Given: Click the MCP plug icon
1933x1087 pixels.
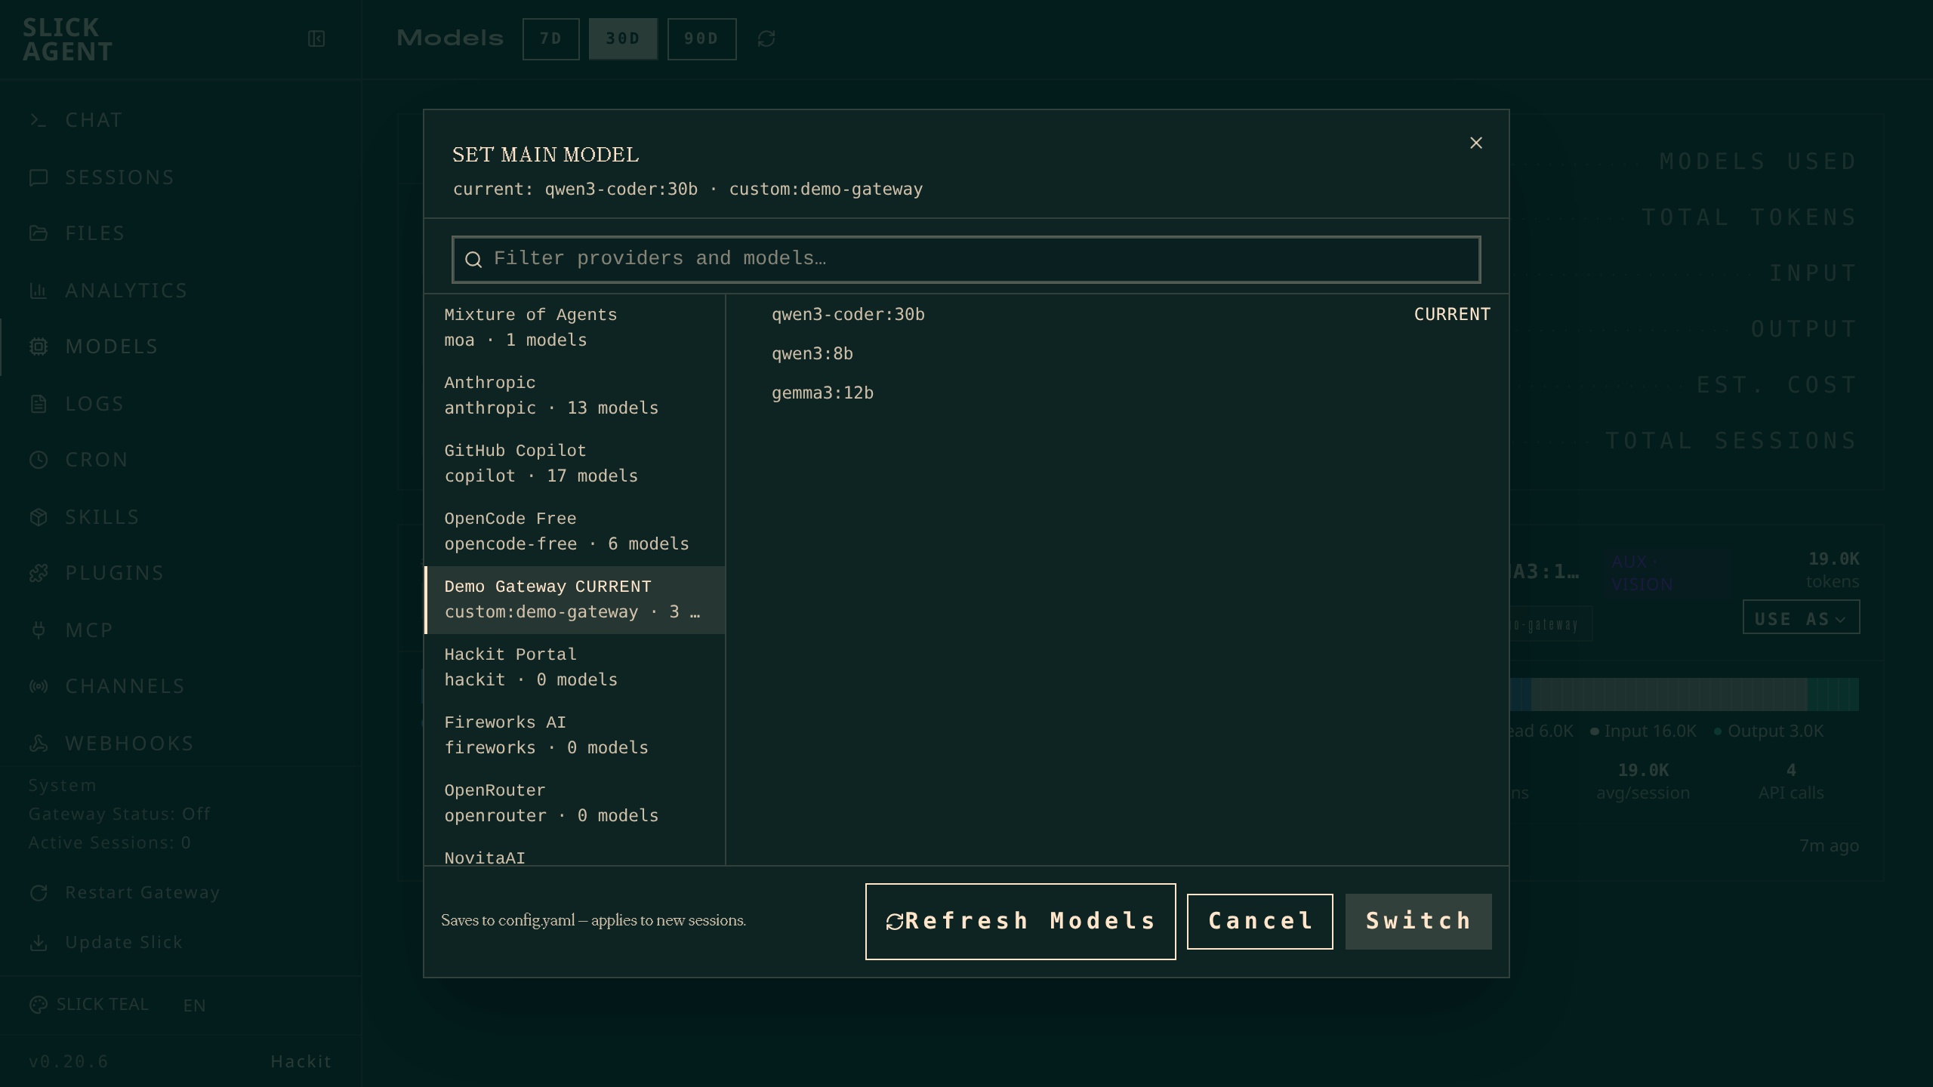Looking at the screenshot, I should 39,630.
